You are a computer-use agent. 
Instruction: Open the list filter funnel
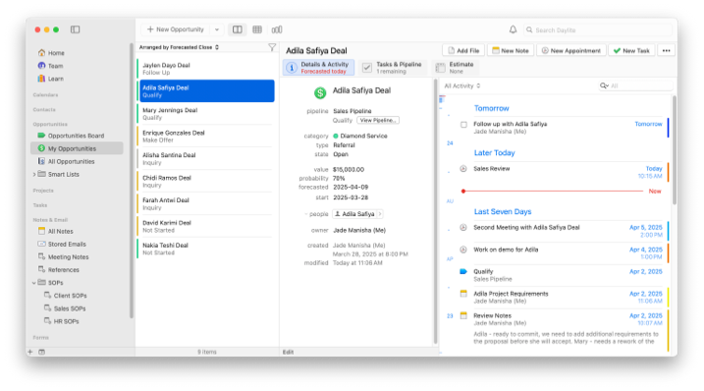pos(272,47)
